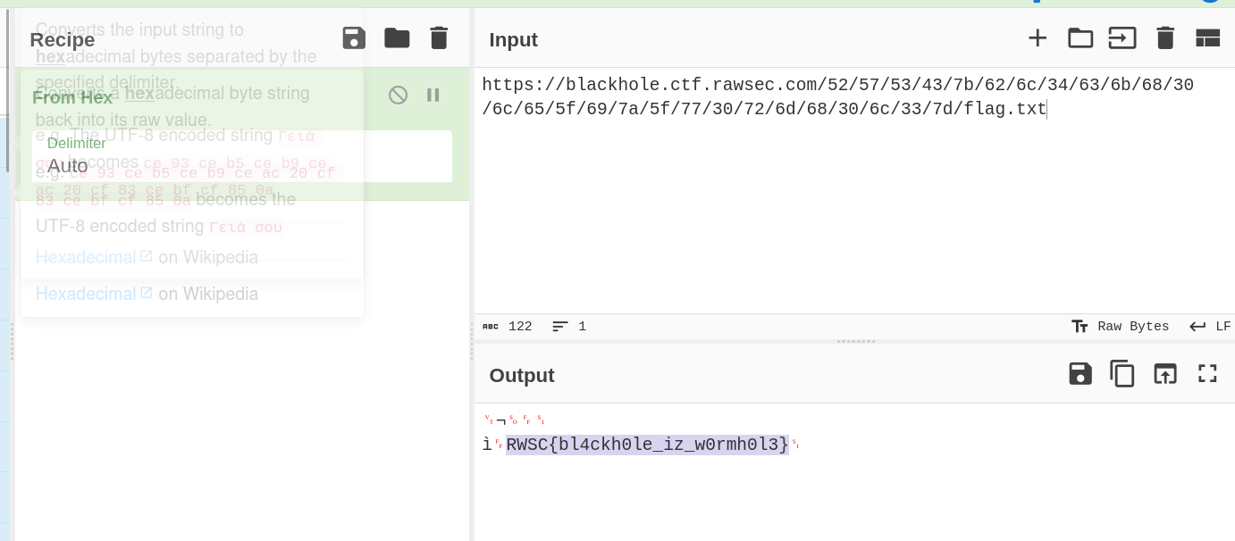This screenshot has height=541, width=1235.
Task: Replace input with output
Action: (x=1165, y=373)
